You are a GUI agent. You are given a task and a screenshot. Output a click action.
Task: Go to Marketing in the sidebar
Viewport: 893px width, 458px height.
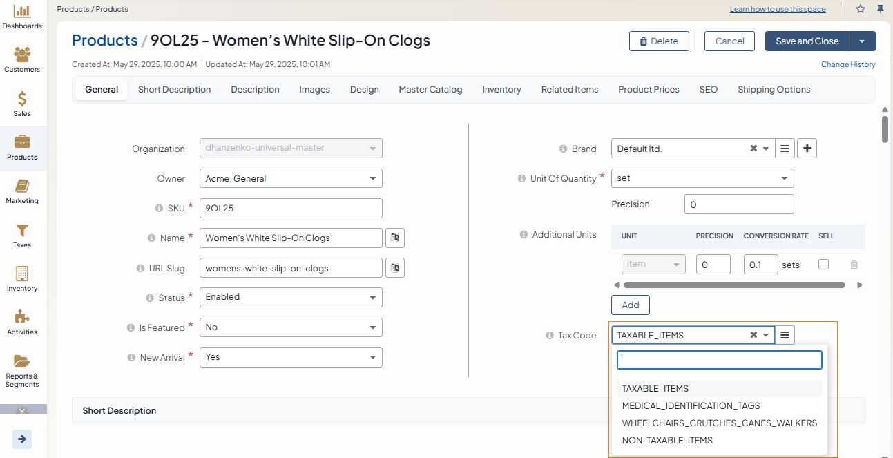click(22, 187)
